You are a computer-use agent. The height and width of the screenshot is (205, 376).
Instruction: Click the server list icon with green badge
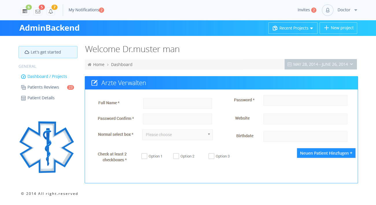coord(25,11)
